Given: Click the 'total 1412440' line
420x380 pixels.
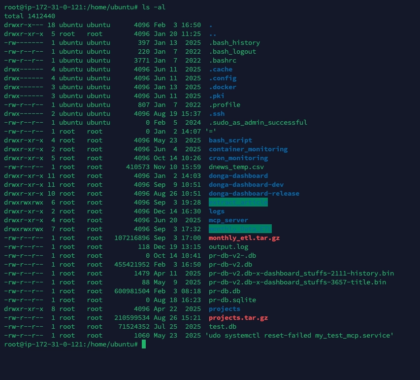Looking at the screenshot, I should 30,16.
